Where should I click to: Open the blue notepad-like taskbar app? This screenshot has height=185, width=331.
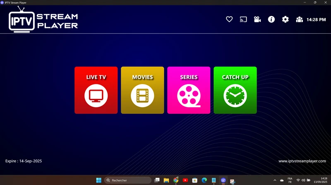pyautogui.click(x=213, y=180)
